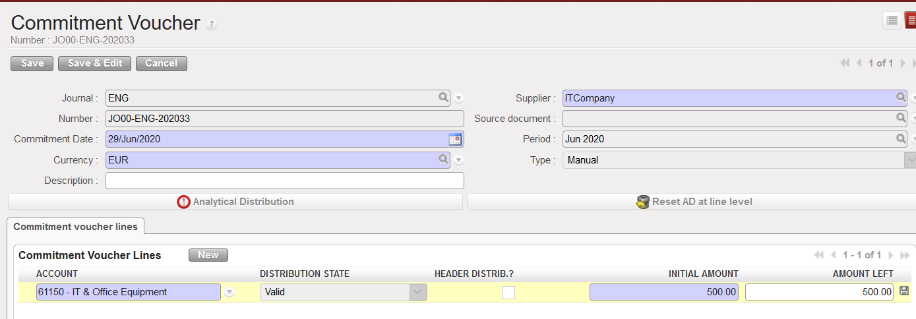Cancel the voucher editing

161,63
